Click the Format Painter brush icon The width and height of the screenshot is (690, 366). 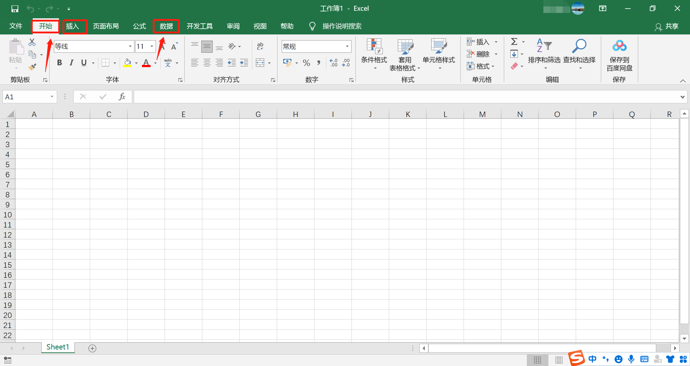32,67
